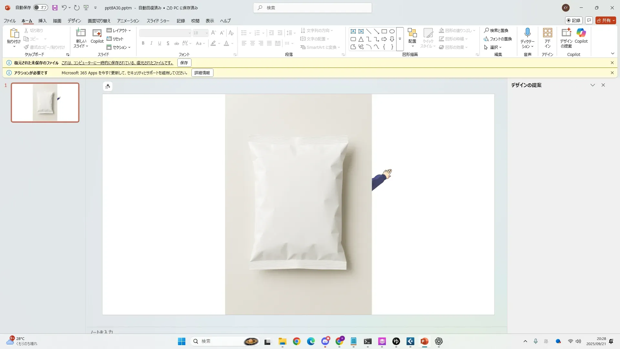The width and height of the screenshot is (620, 349).
Task: Click the font color swatch button
Action: [x=226, y=43]
